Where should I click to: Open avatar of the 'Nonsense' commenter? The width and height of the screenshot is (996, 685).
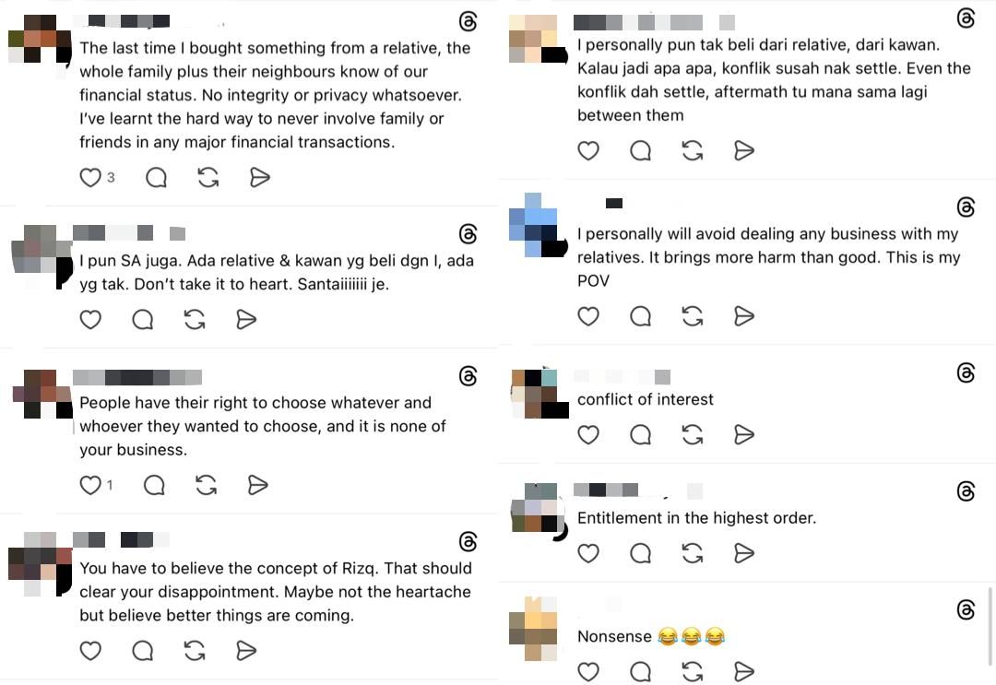534,629
